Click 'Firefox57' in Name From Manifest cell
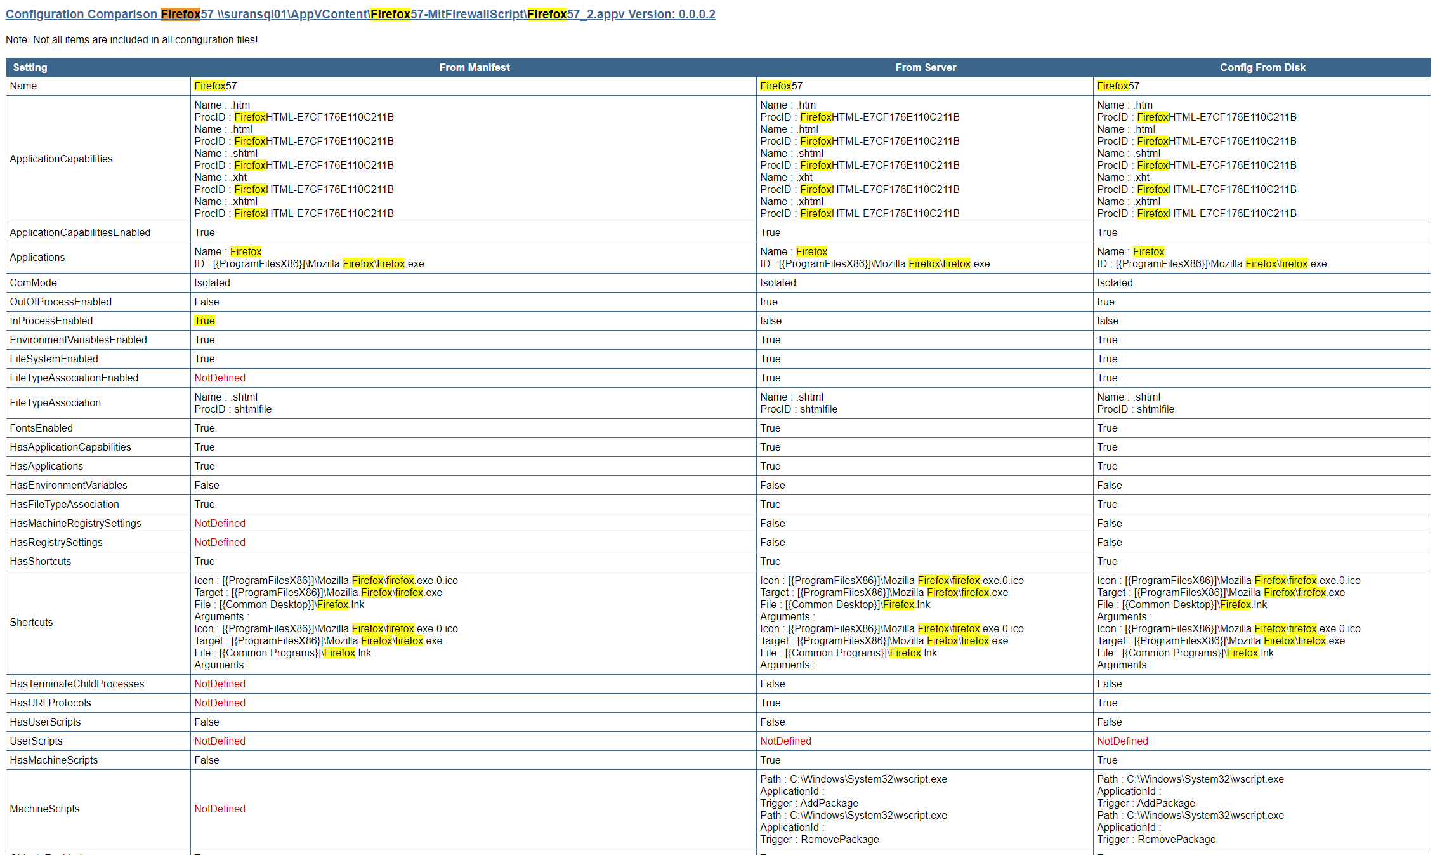 click(x=215, y=86)
